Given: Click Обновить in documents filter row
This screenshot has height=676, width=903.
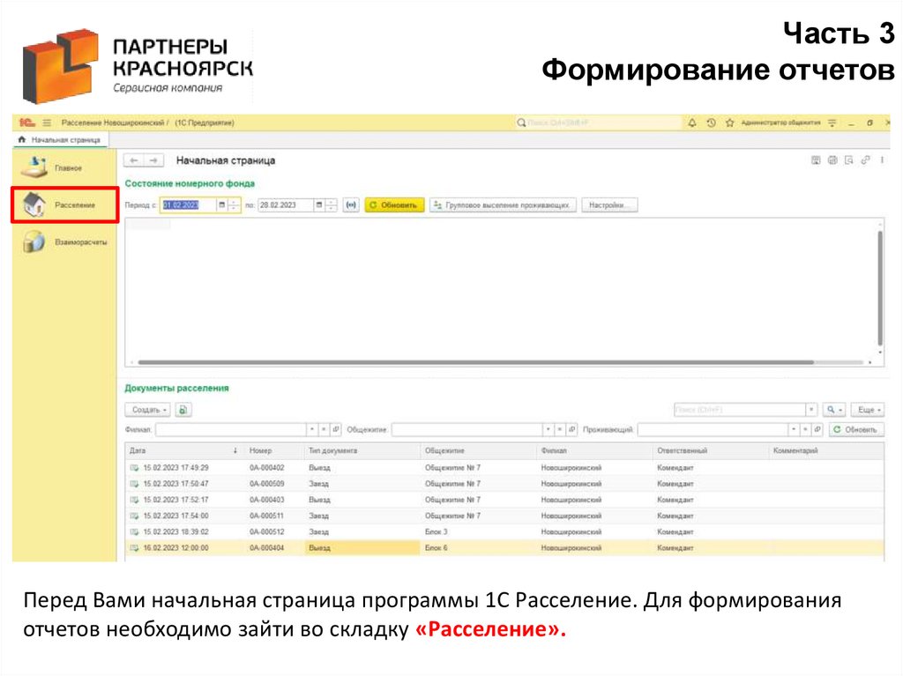Looking at the screenshot, I should [x=856, y=429].
